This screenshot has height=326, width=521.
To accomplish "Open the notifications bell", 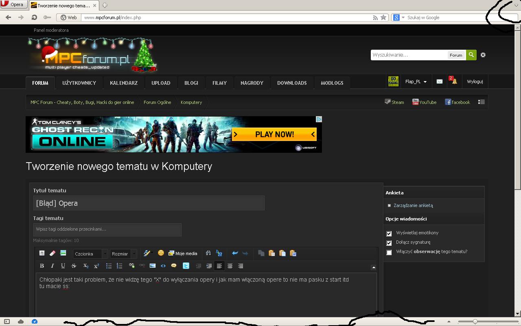I will [453, 81].
